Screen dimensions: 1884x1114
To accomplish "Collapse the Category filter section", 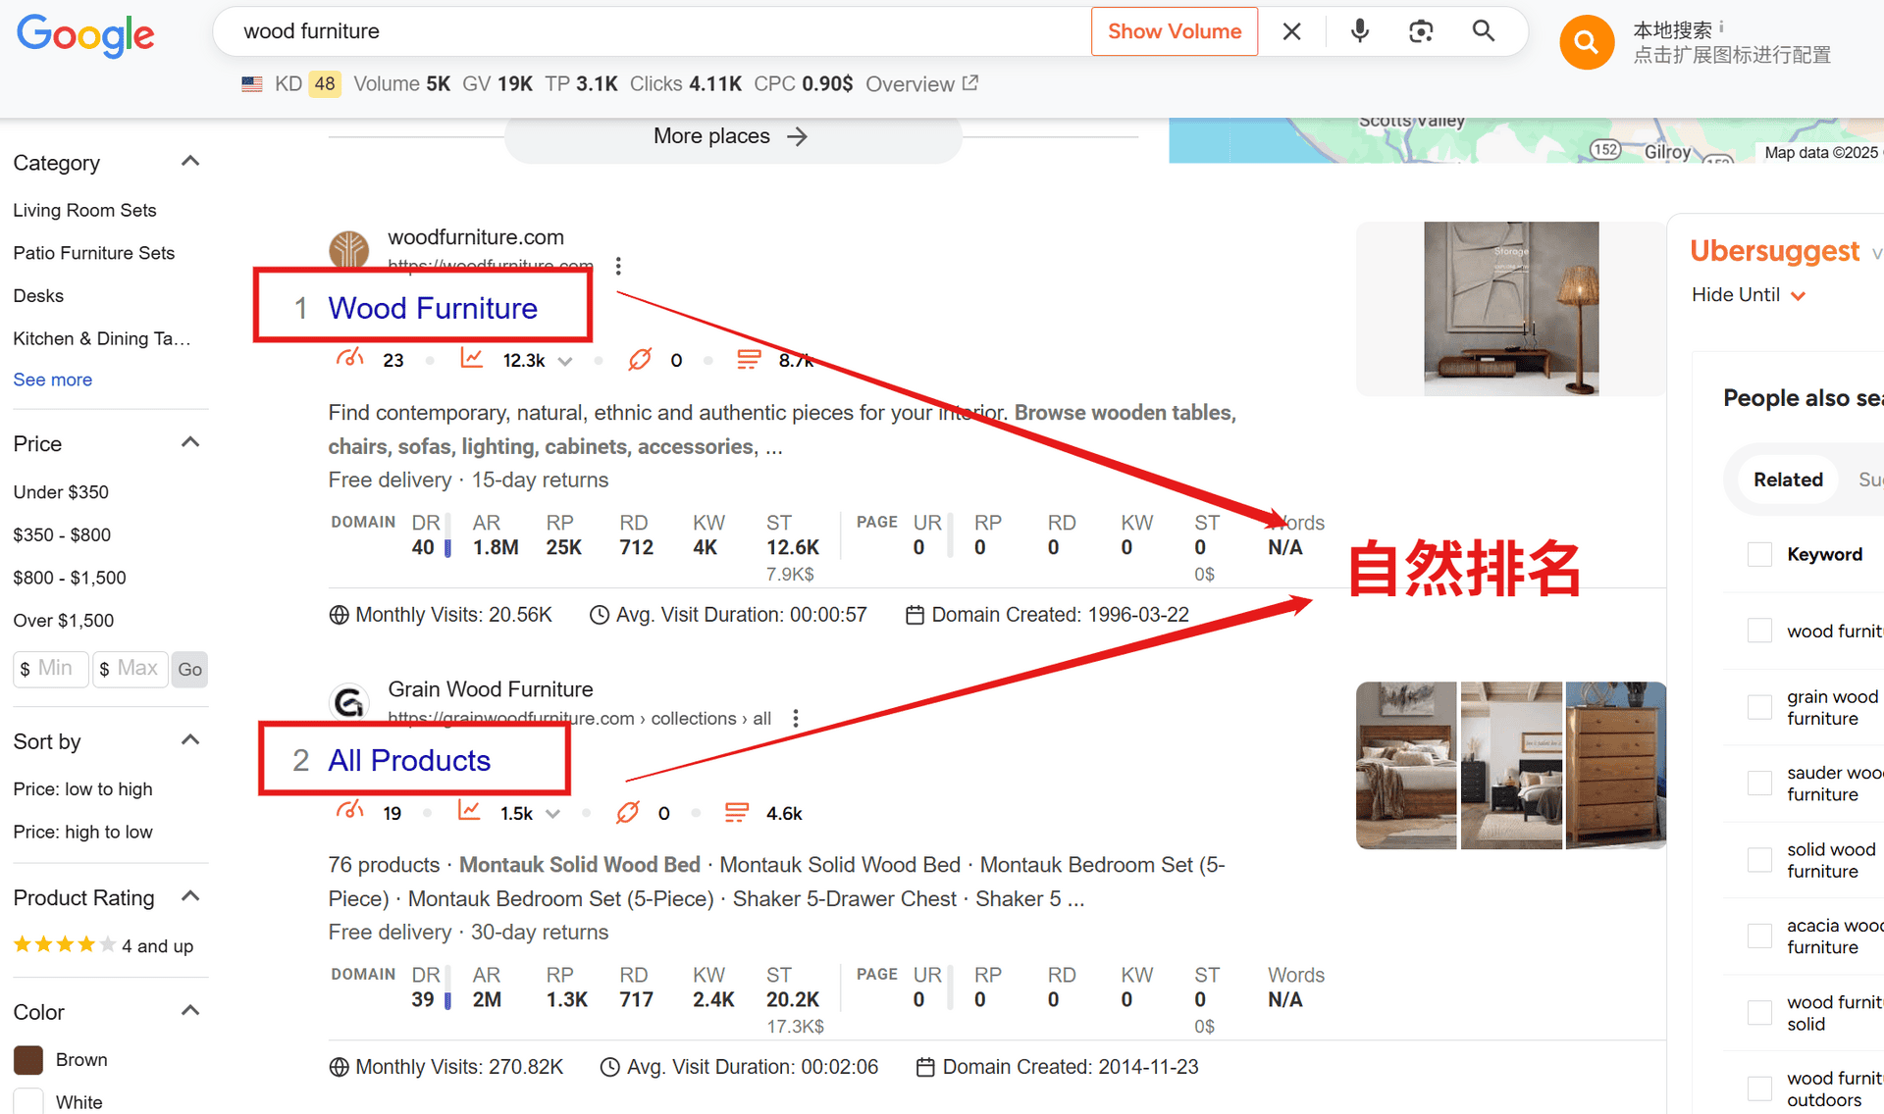I will (190, 162).
